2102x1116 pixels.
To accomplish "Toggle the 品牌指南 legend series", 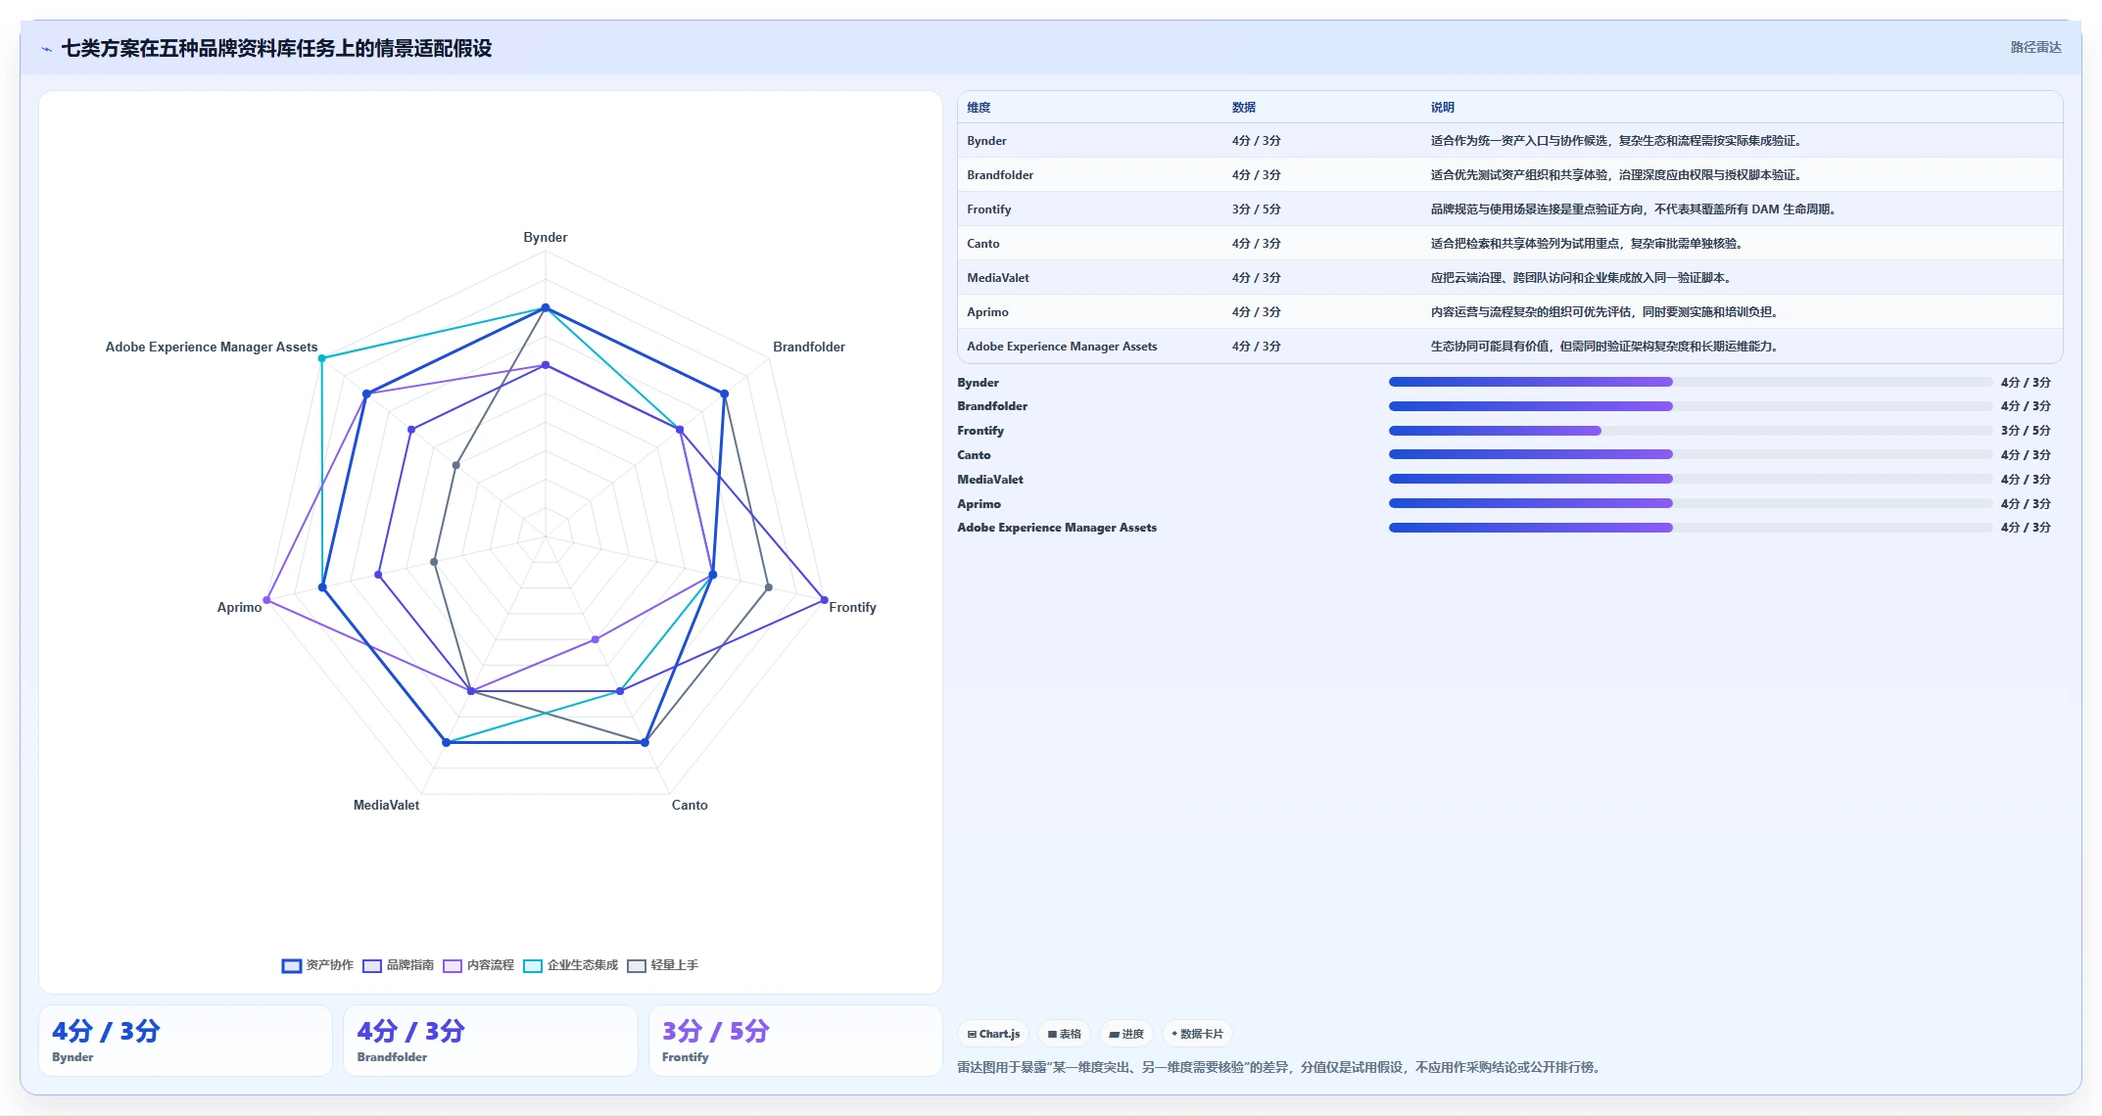I will pos(398,965).
